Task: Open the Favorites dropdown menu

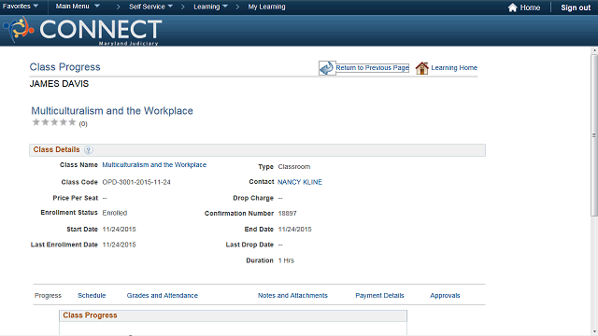Action: click(21, 7)
